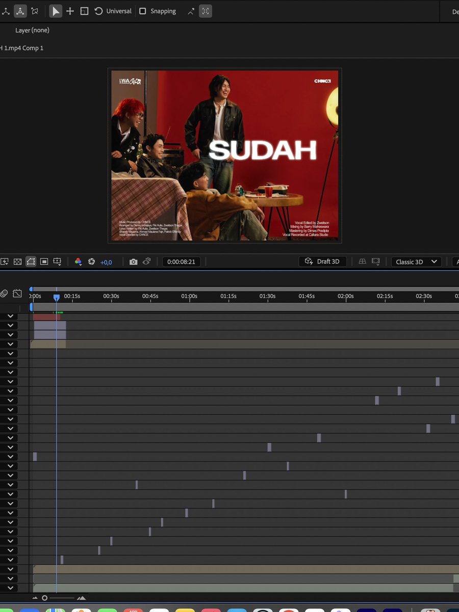Screen dimensions: 459x612
Task: Toggle Show Snapshot icon beside camera
Action: [x=147, y=262]
